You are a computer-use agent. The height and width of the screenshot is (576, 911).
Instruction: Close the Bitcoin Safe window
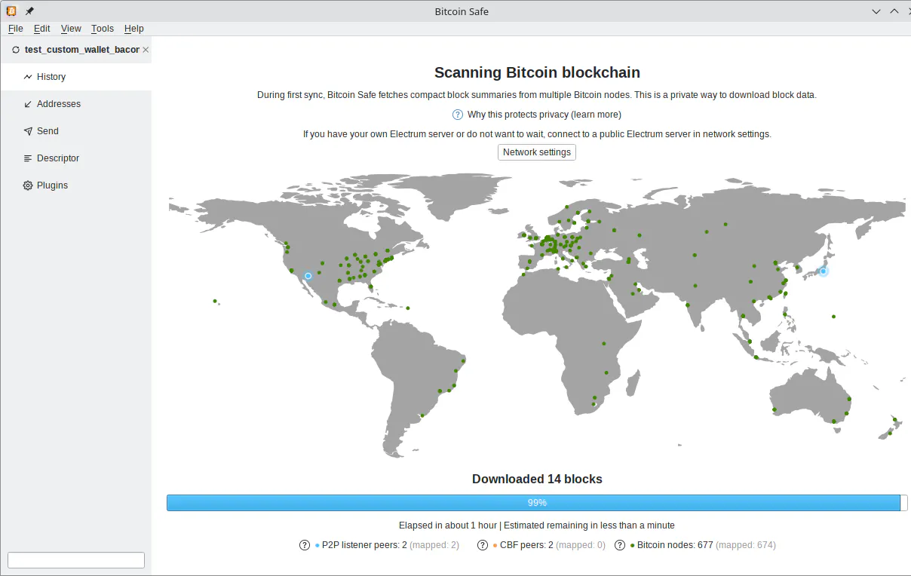click(909, 11)
